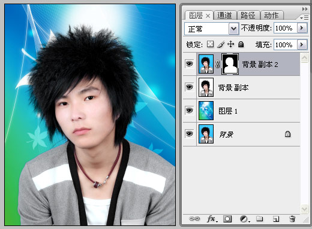Click the 背景 副本 layer thumbnail
The image size is (312, 229).
pyautogui.click(x=206, y=87)
